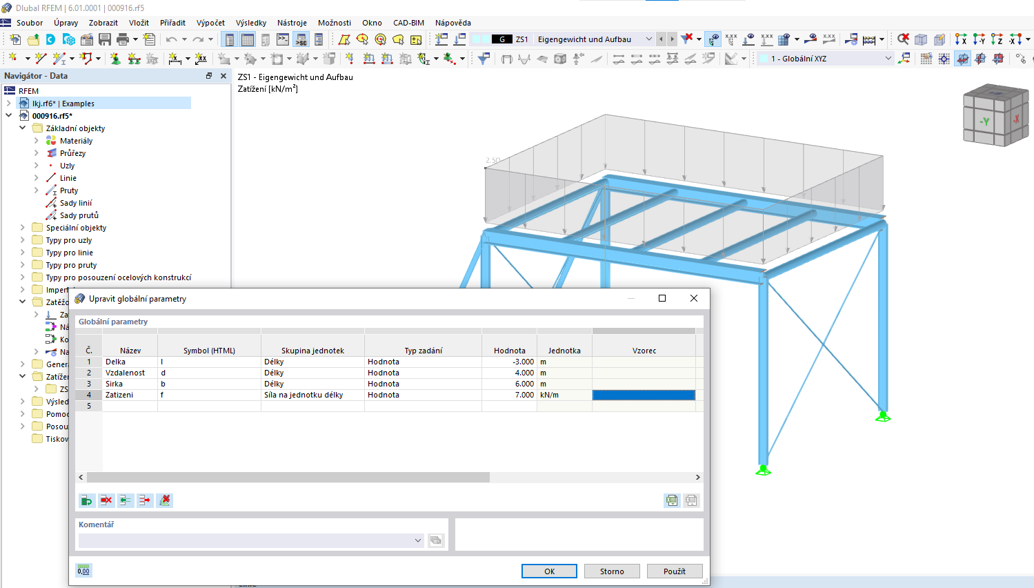Select Sady linií in the navigator
This screenshot has height=588, width=1034.
(x=76, y=203)
